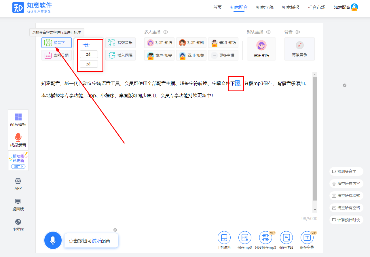Click 检测多音字 detect polyphones button

pyautogui.click(x=346, y=171)
